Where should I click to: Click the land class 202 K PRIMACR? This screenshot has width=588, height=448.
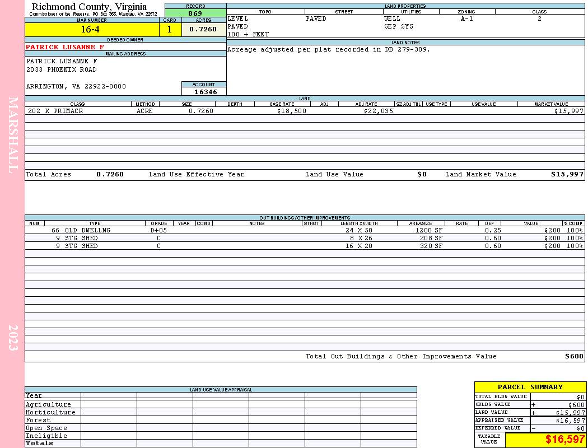click(x=55, y=111)
